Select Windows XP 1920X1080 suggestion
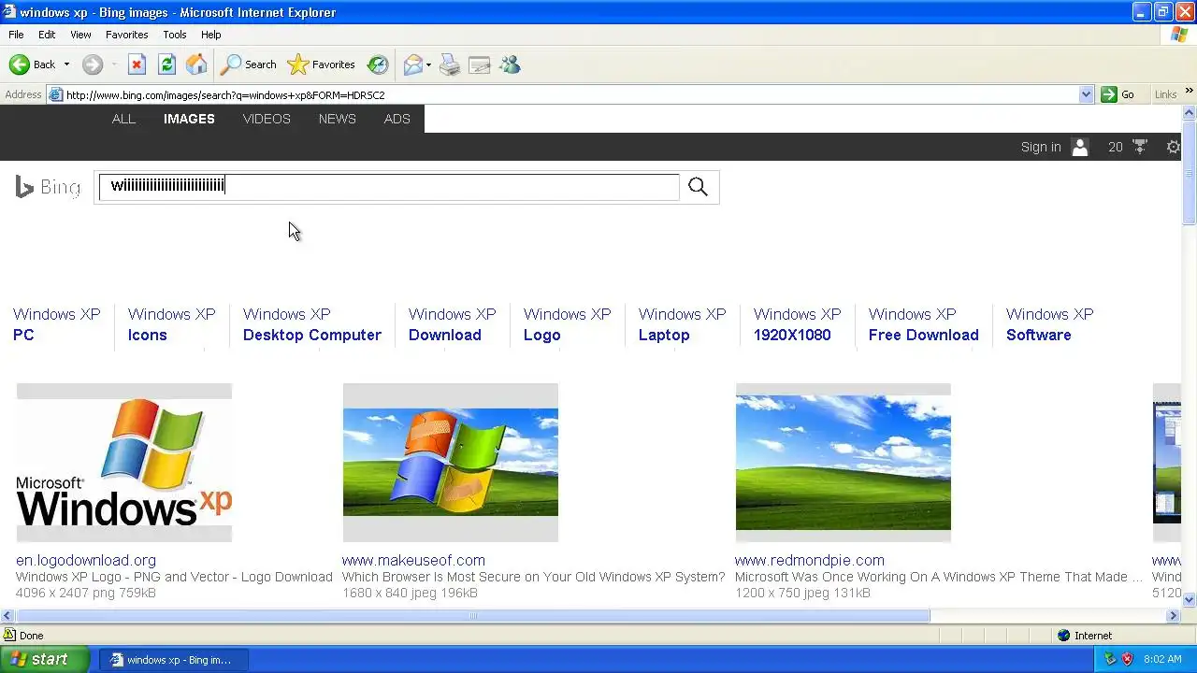Image resolution: width=1197 pixels, height=673 pixels. click(x=797, y=324)
